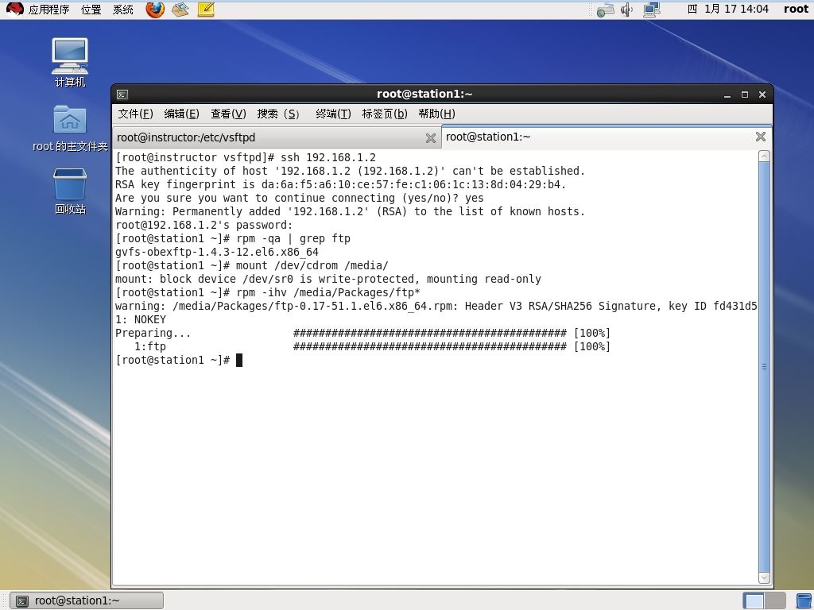
Task: Click the gvfs-obexftp-1.4.3-12.el6.x86_64 output line
Action: [217, 252]
